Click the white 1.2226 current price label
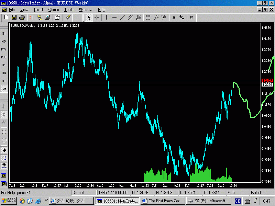Screen dimensions: 275x206 267,85
